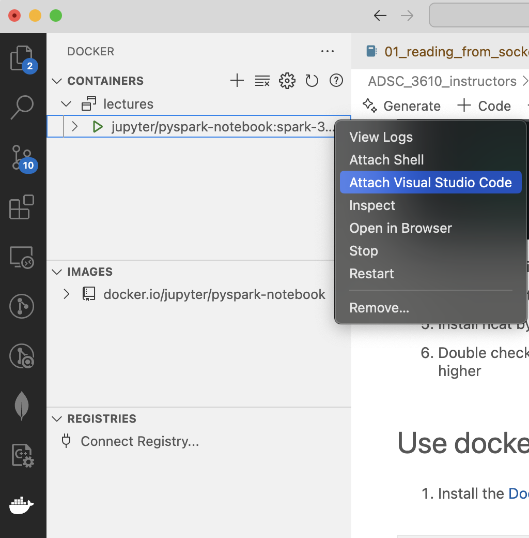
Task: Select Attach Visual Studio Code
Action: [x=431, y=182]
